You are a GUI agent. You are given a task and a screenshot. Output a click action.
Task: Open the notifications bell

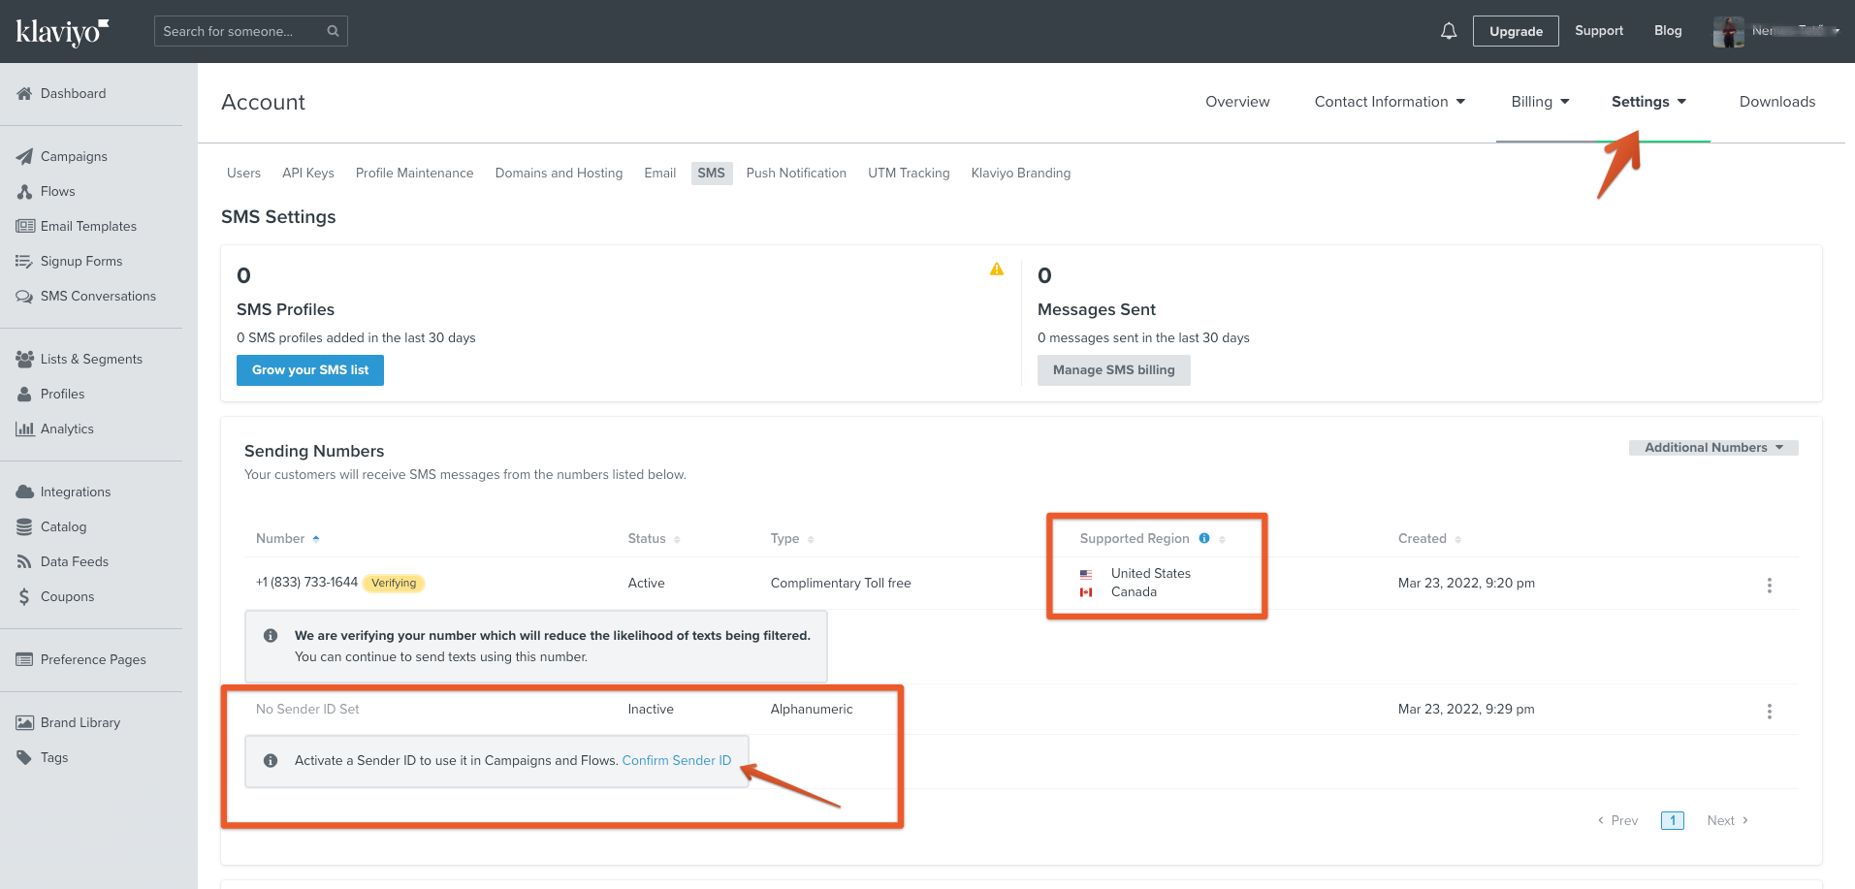point(1449,31)
